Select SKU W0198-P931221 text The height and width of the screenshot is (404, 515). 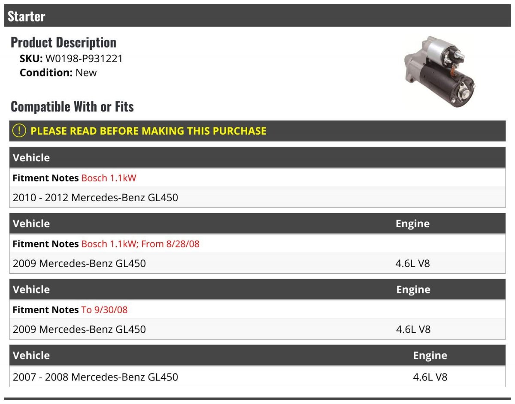71,59
